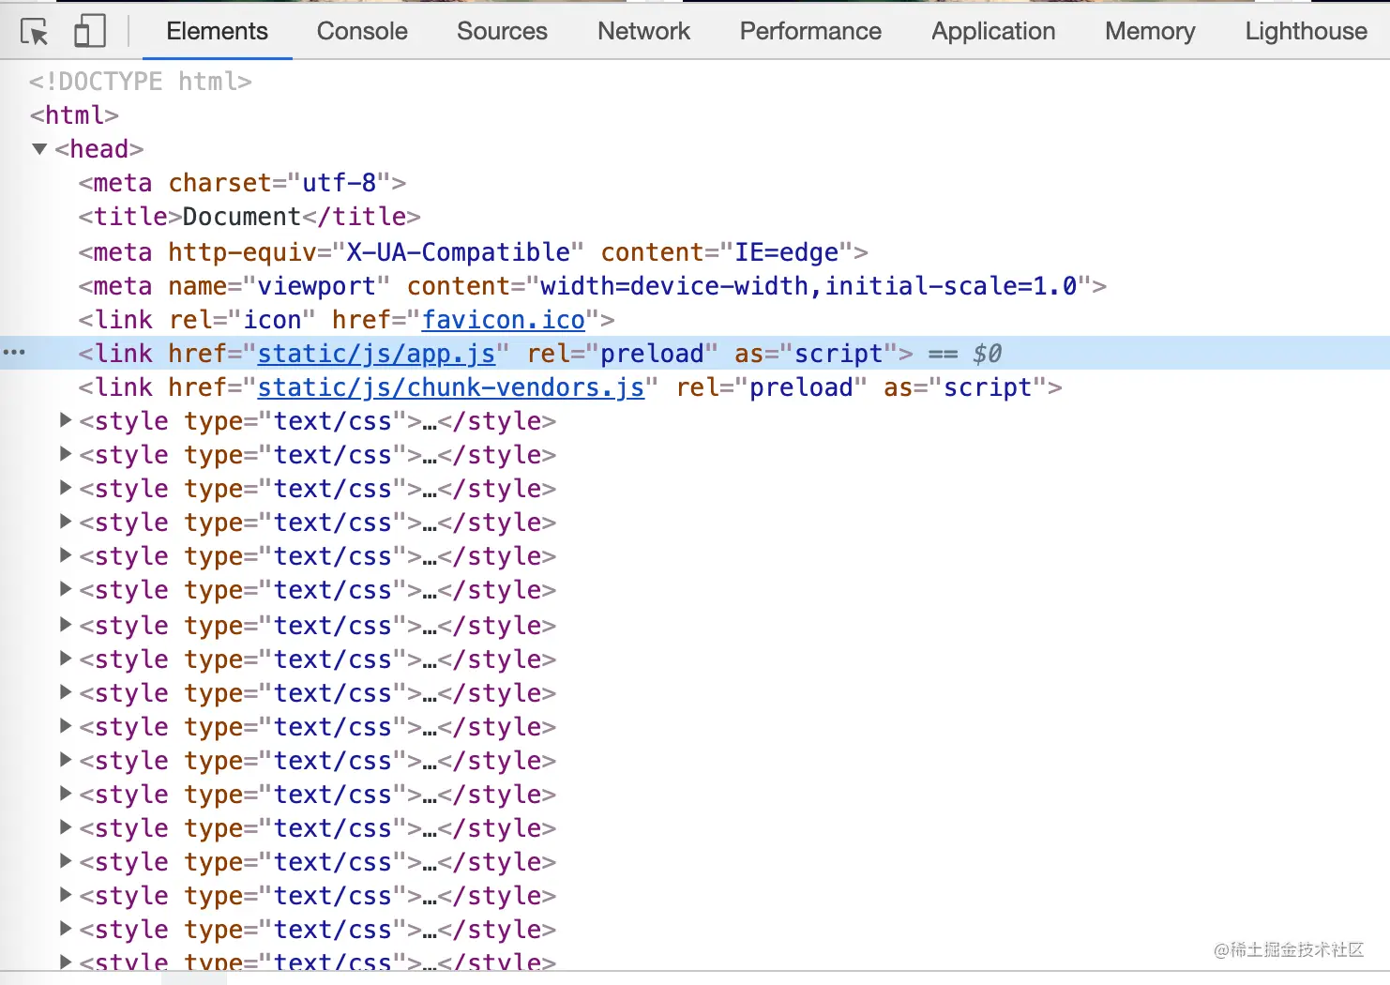Viewport: 1390px width, 985px height.
Task: Expand the first style element
Action: [x=66, y=421]
